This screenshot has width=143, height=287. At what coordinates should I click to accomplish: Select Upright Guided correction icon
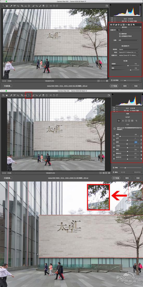tap(136, 121)
